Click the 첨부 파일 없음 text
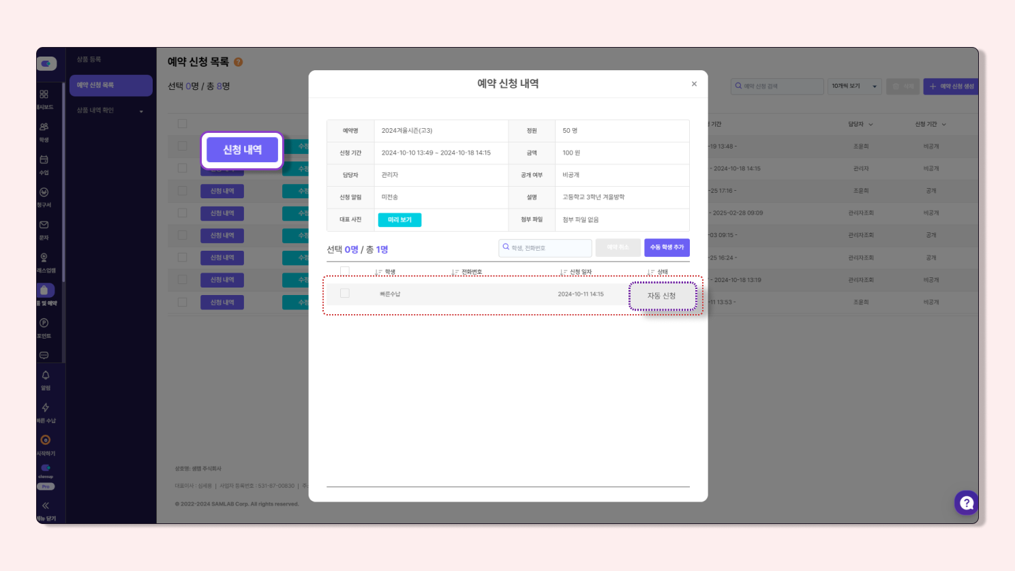Image resolution: width=1015 pixels, height=571 pixels. [581, 220]
